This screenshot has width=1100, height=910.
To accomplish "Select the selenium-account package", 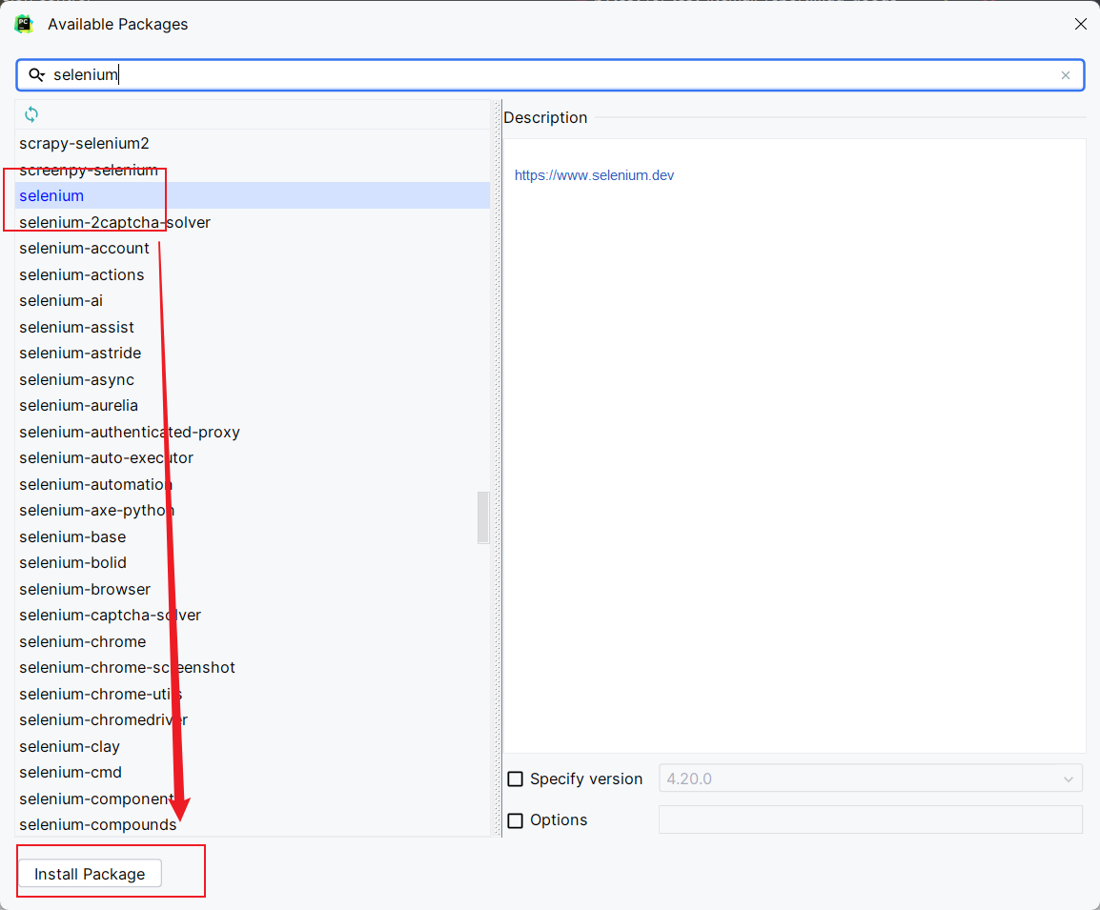I will coord(253,248).
